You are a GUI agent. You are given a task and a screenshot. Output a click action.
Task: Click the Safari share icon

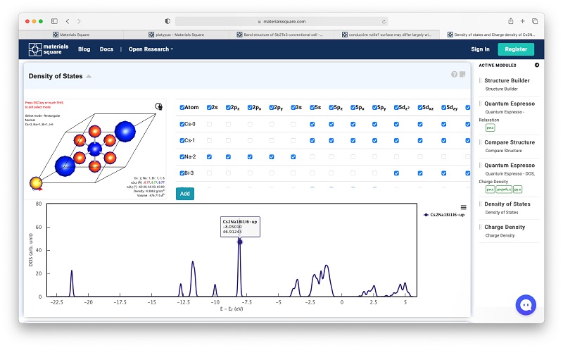click(510, 21)
